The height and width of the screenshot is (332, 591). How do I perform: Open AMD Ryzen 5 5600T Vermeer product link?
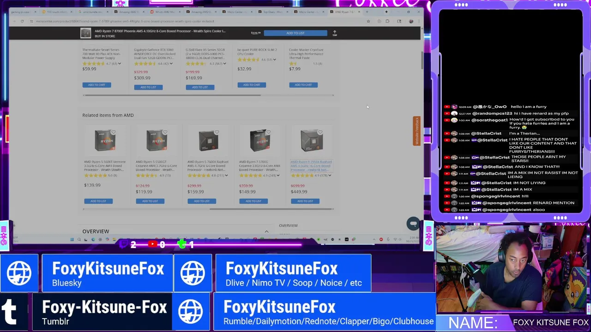coord(105,166)
